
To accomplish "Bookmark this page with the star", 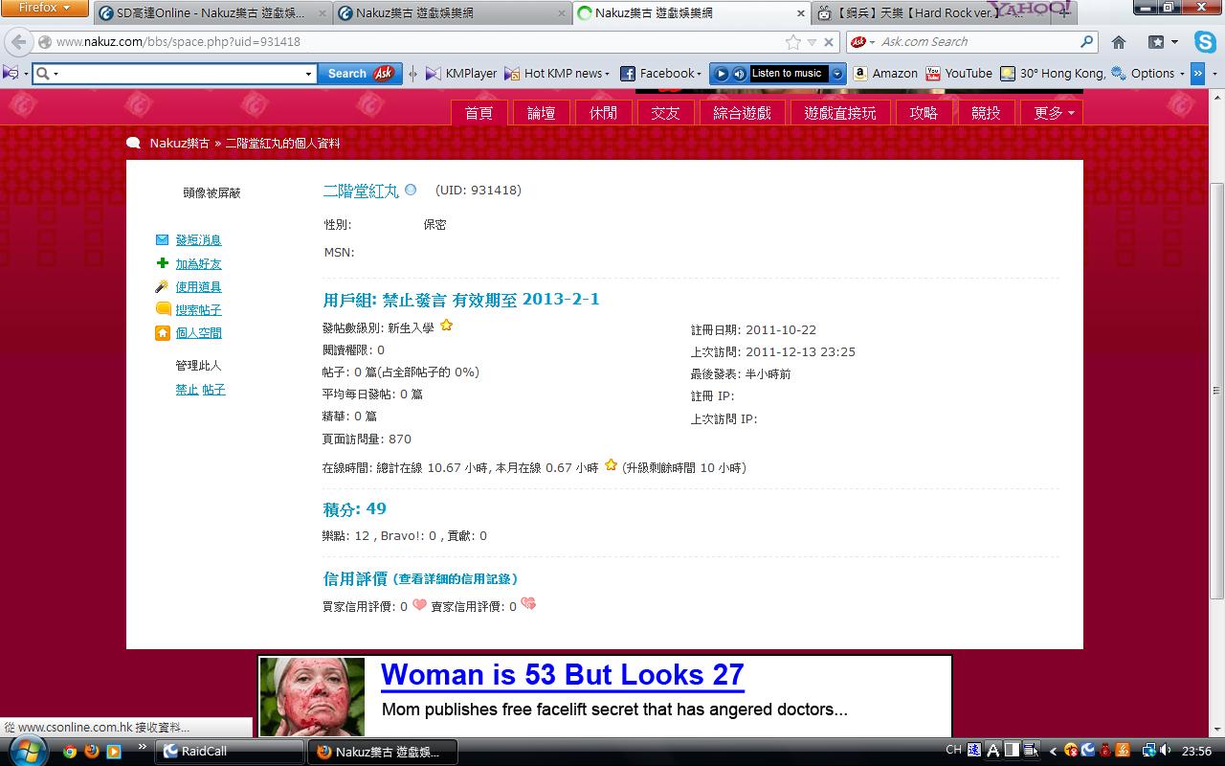I will tap(793, 42).
